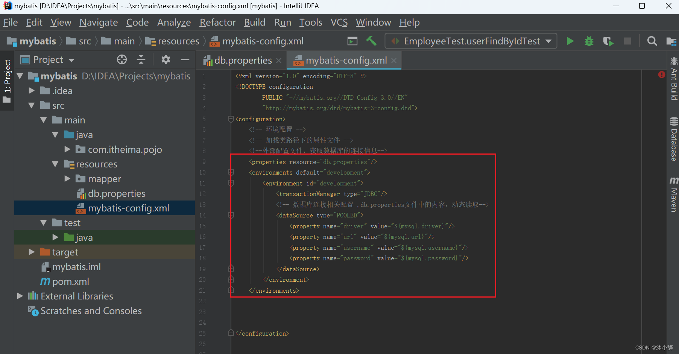The height and width of the screenshot is (354, 679).
Task: Expand the .idea folder
Action: pyautogui.click(x=32, y=91)
